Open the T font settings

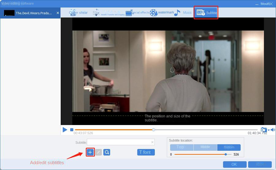click(x=146, y=152)
